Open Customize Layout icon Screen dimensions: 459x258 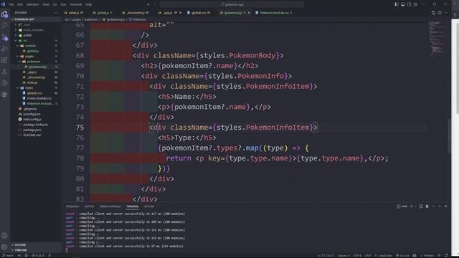[x=415, y=4]
